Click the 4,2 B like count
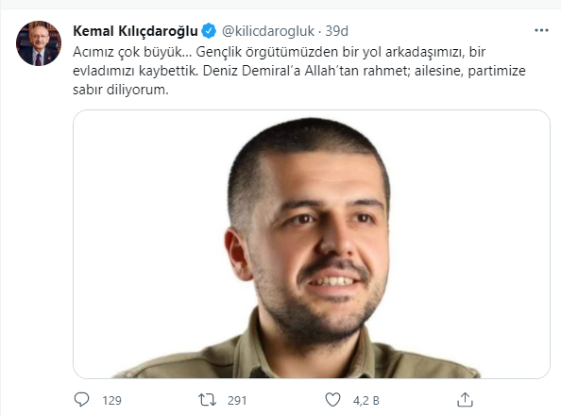This screenshot has width=561, height=416. pos(365,400)
